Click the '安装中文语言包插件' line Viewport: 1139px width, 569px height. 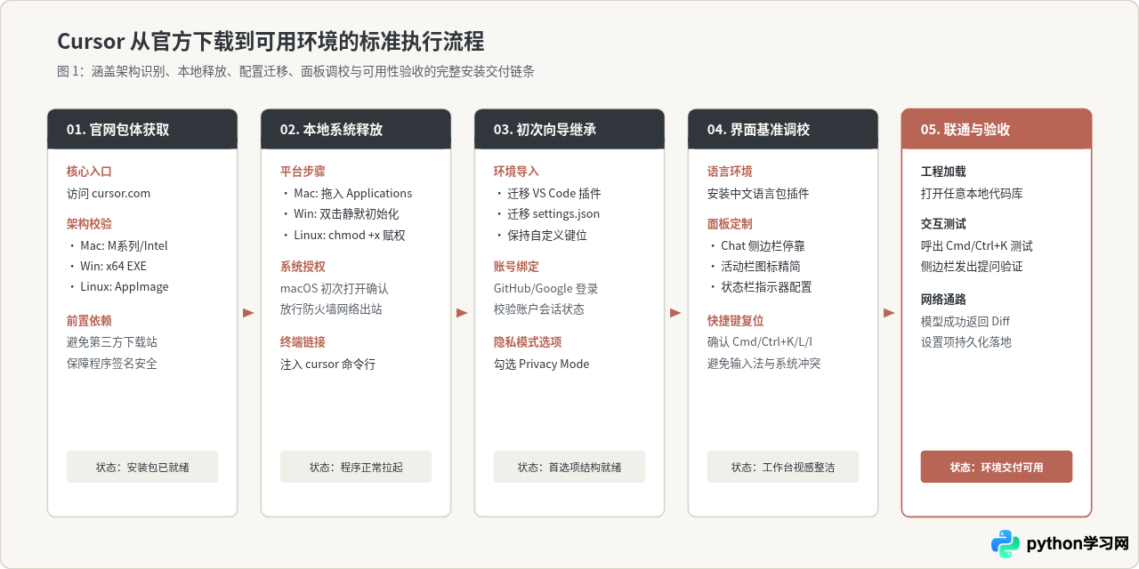[x=758, y=193]
